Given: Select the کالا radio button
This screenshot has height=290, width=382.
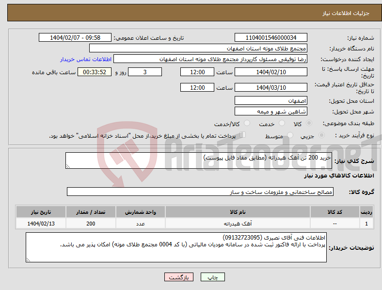Looking at the screenshot, I should tap(309, 123).
